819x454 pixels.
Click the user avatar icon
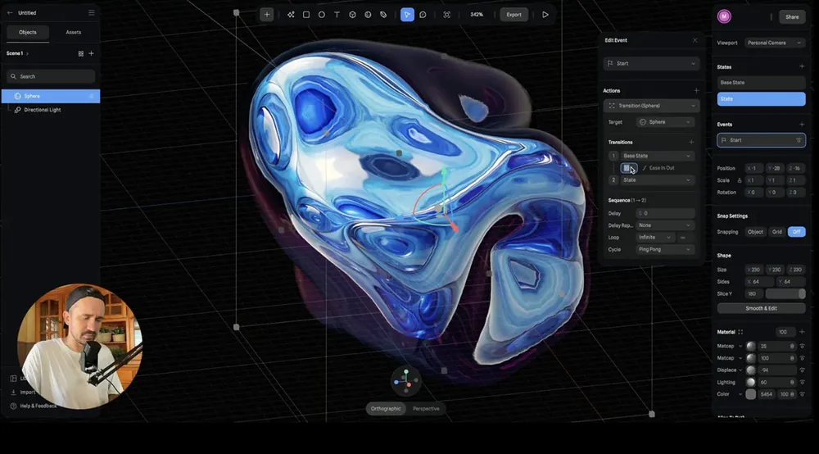pos(724,16)
